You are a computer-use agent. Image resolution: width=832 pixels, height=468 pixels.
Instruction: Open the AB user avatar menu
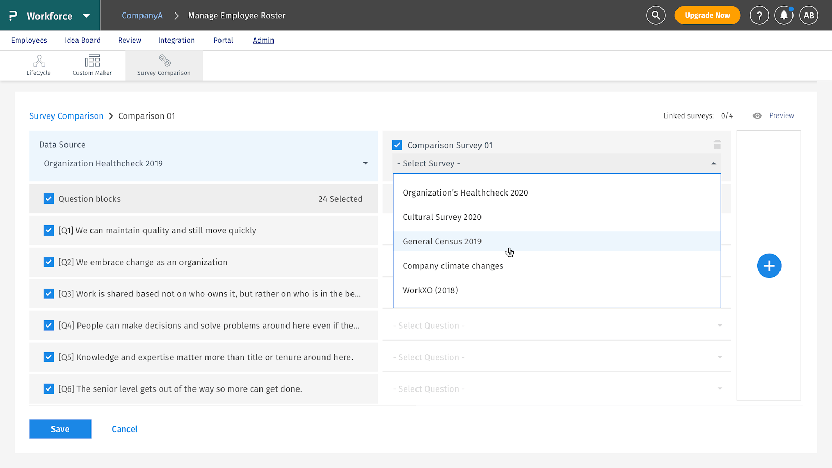coord(809,16)
